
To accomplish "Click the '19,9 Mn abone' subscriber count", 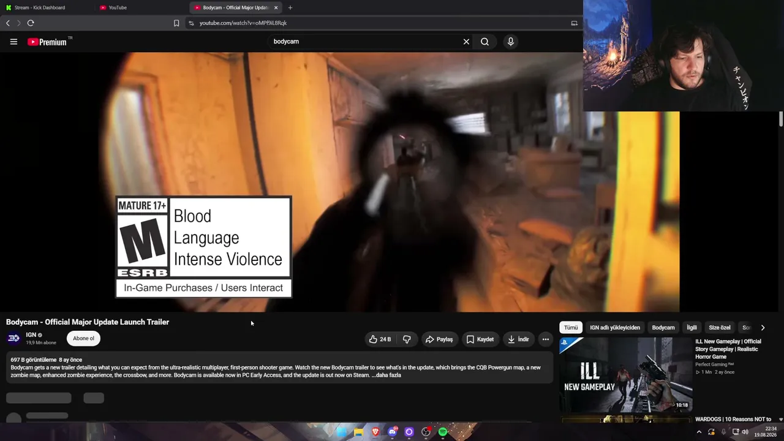I will coord(41,343).
